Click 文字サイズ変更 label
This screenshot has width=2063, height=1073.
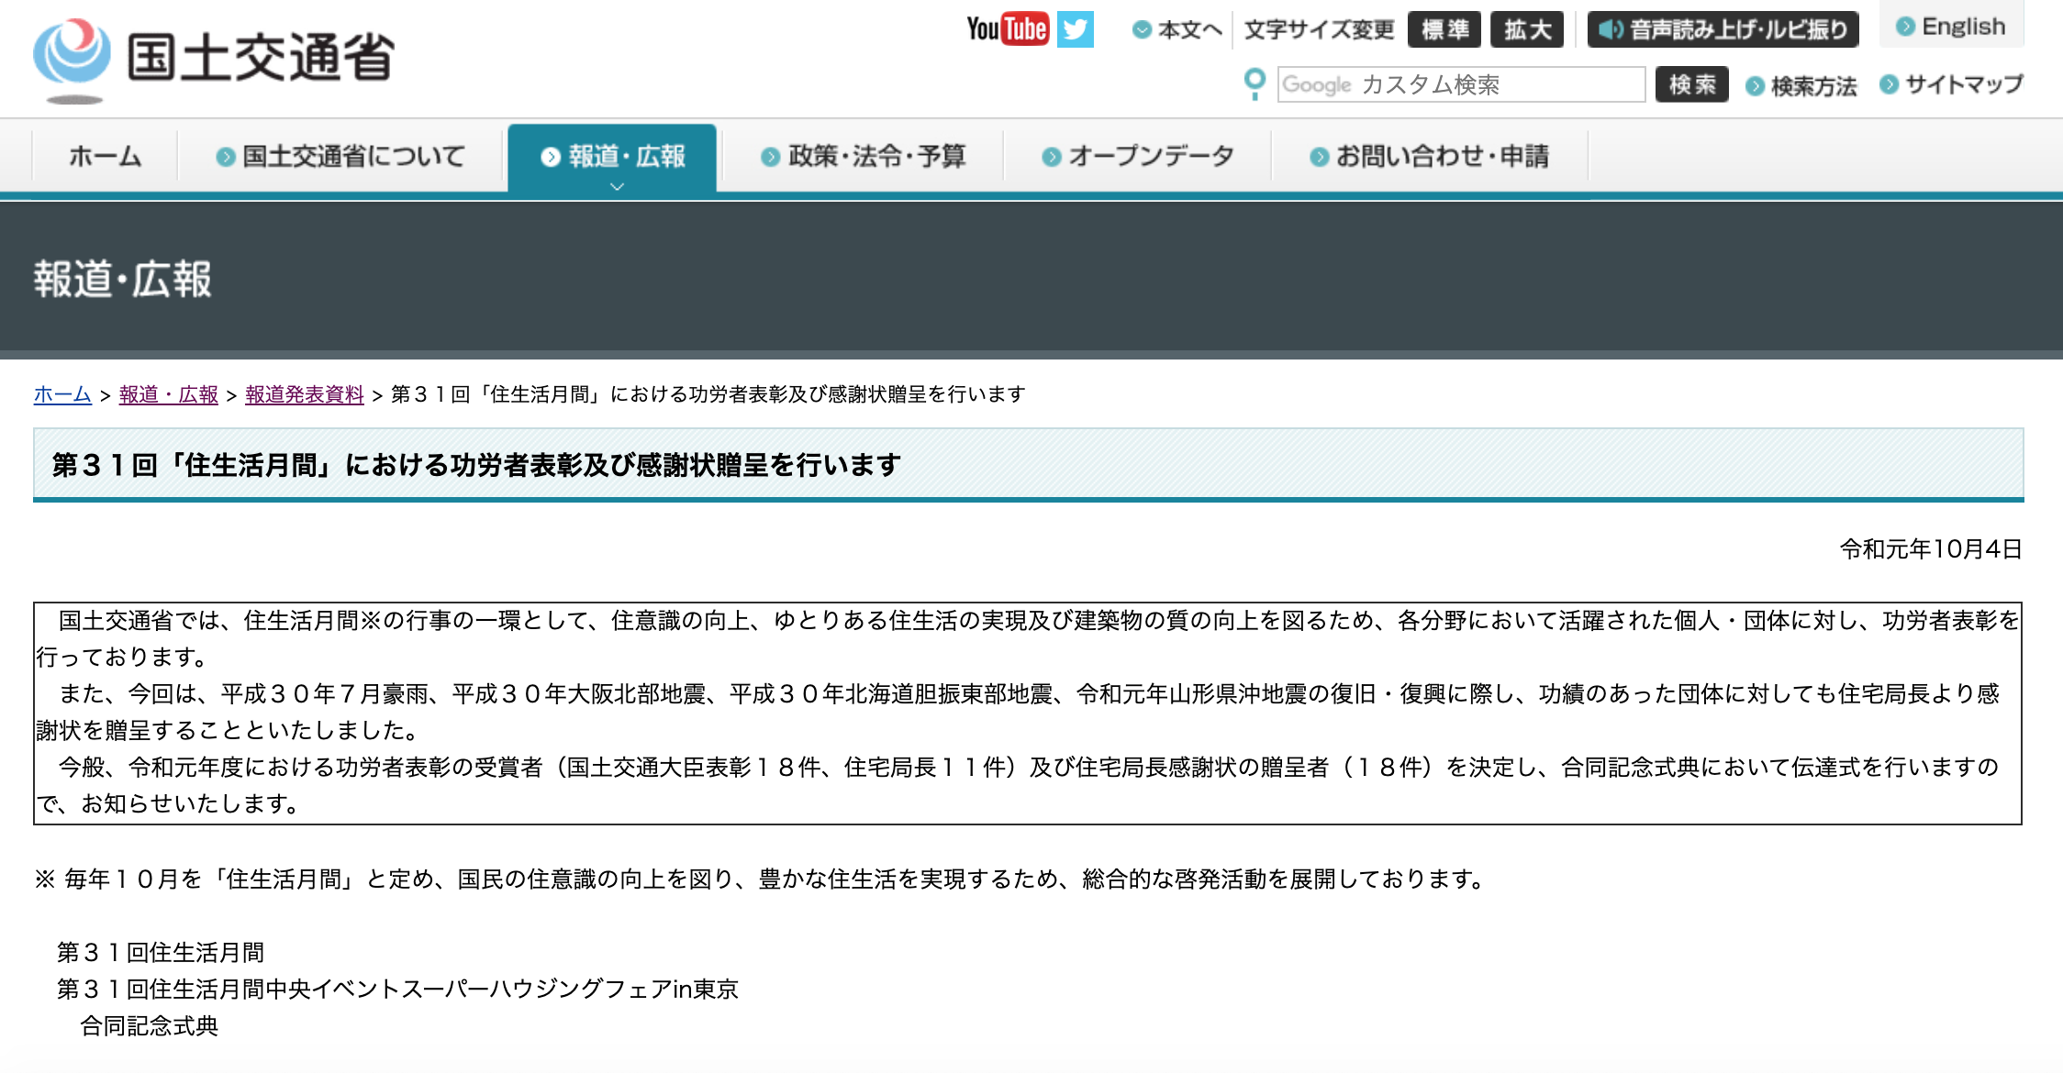point(1319,30)
